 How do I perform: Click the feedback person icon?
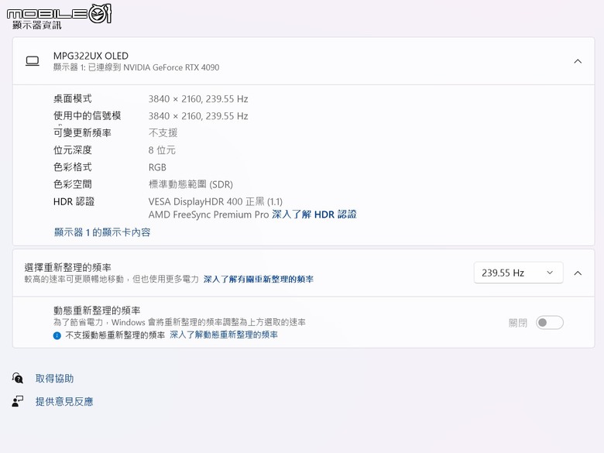coord(17,401)
